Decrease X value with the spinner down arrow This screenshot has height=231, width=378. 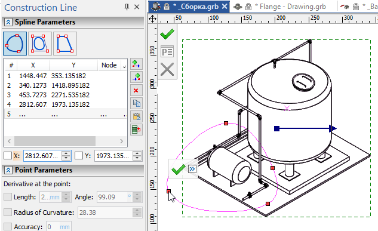point(66,158)
